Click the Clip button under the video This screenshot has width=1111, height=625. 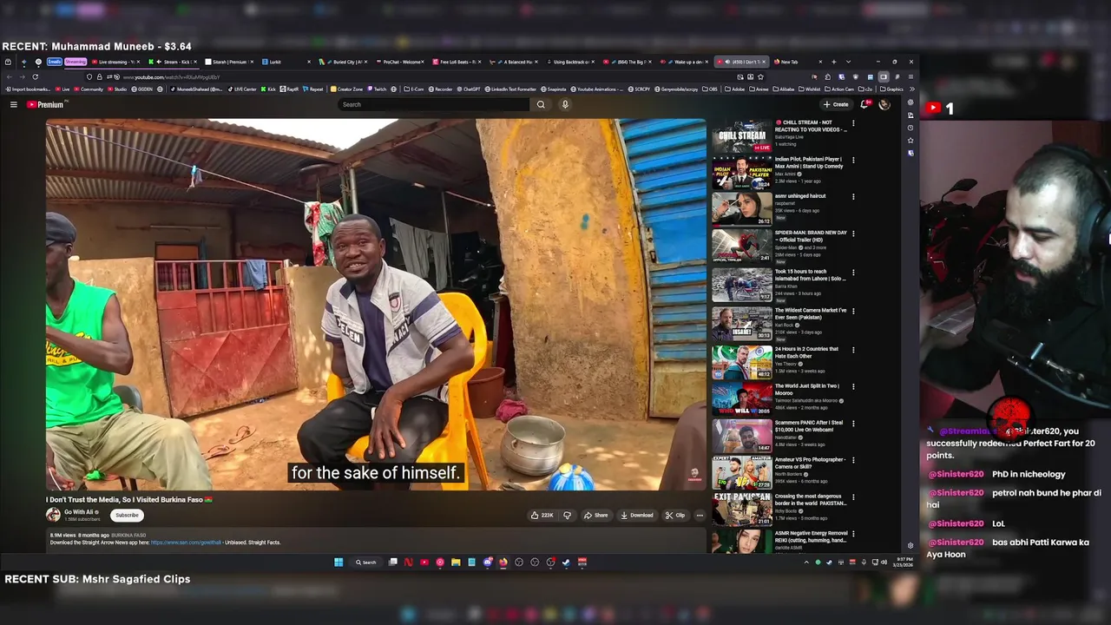tap(674, 515)
